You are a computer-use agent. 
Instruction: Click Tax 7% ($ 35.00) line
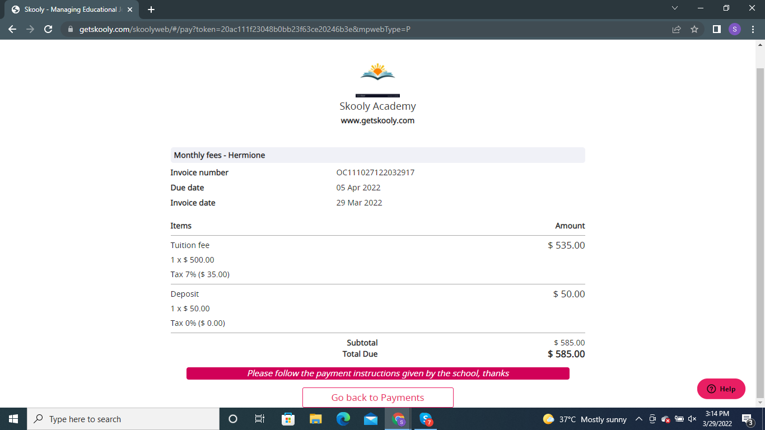(x=200, y=274)
